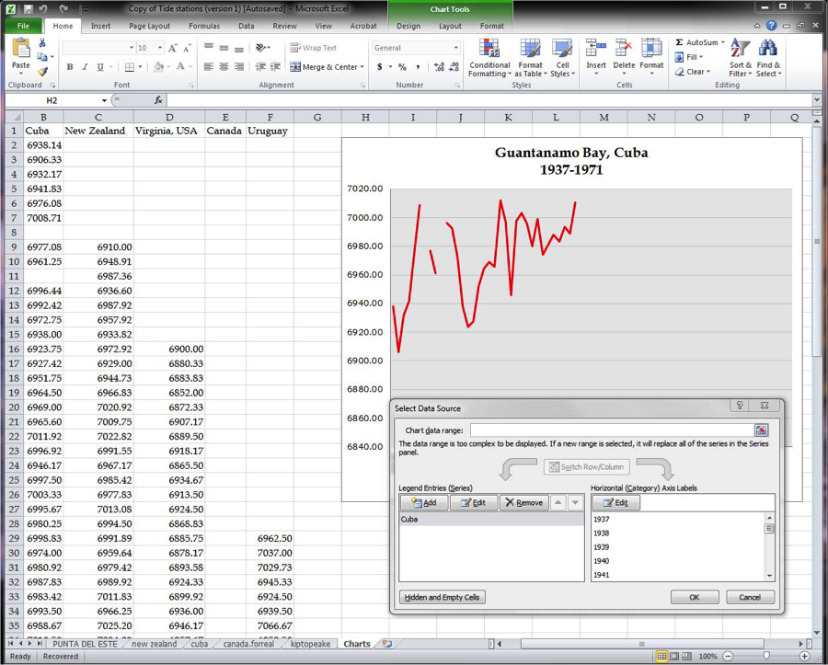Click the Find & Select binoculars icon
828x665 pixels.
768,57
